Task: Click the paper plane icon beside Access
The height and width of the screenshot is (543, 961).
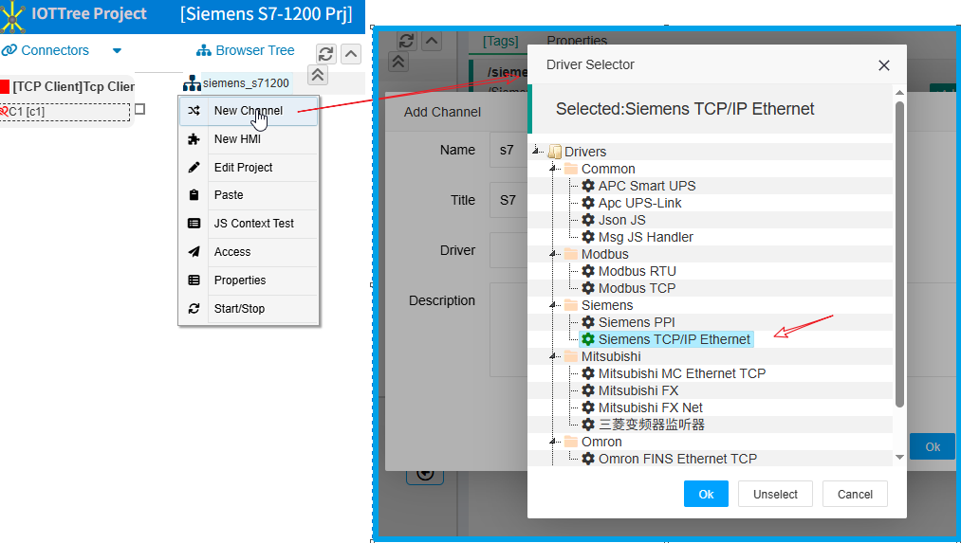Action: tap(194, 252)
